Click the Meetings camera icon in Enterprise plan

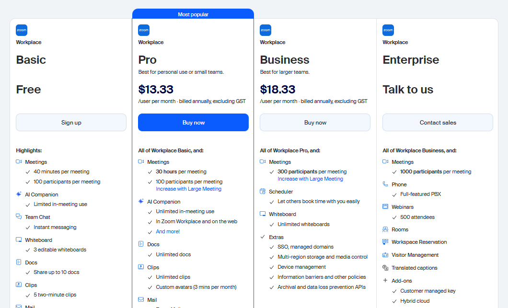(385, 161)
